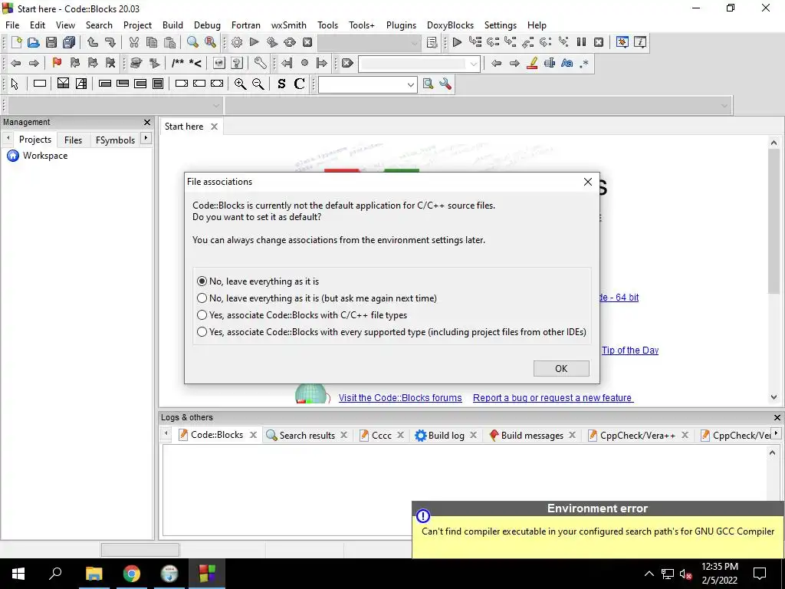Click the S source icon

(281, 84)
